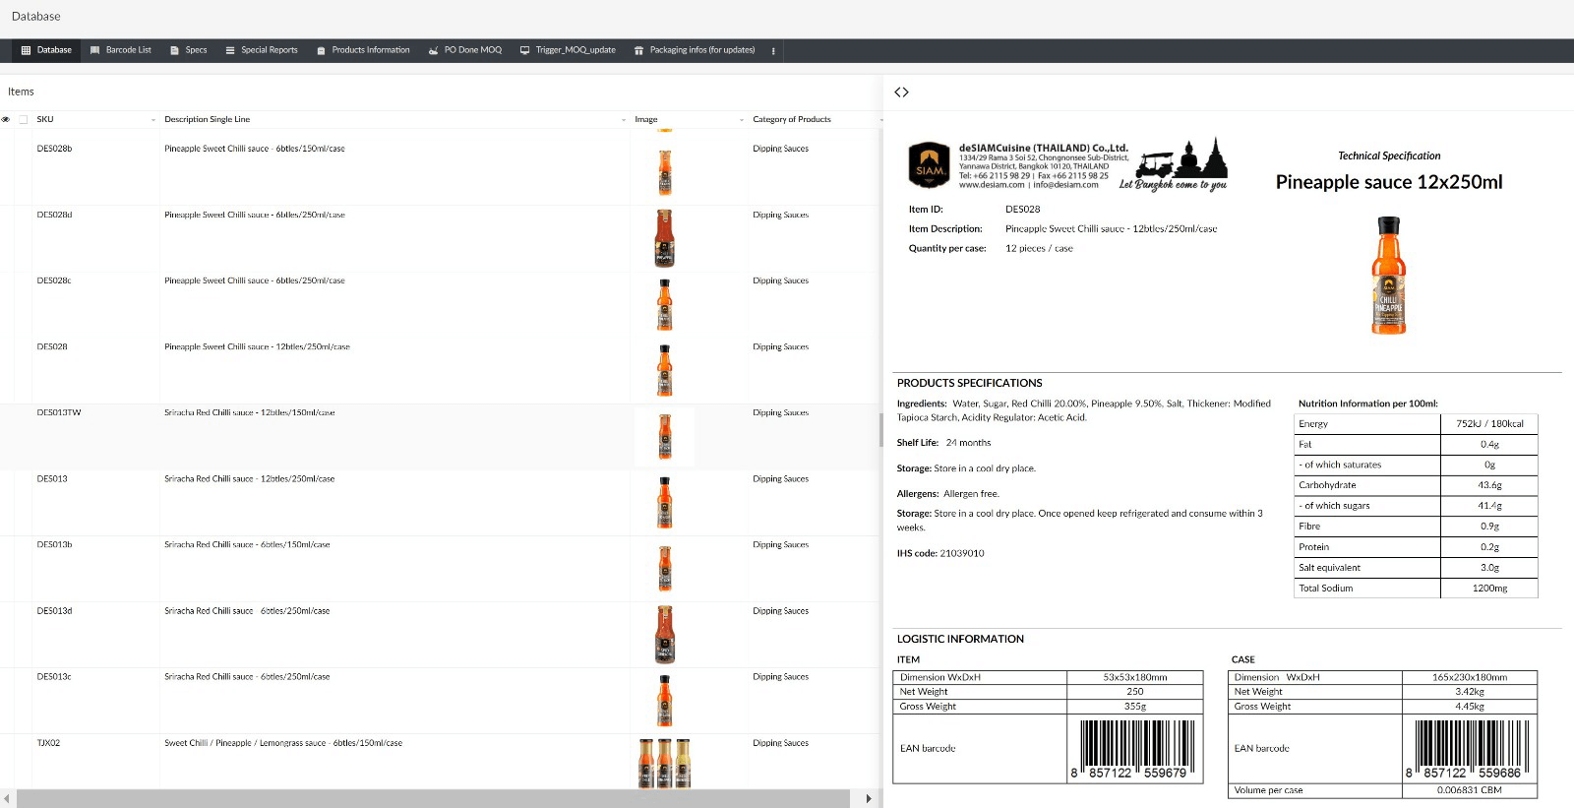Click Dipping Sauces category in DES028b row
The width and height of the screenshot is (1574, 808).
(x=780, y=149)
